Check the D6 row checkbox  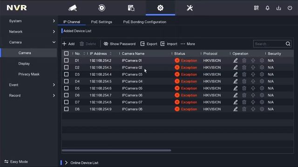66,95
